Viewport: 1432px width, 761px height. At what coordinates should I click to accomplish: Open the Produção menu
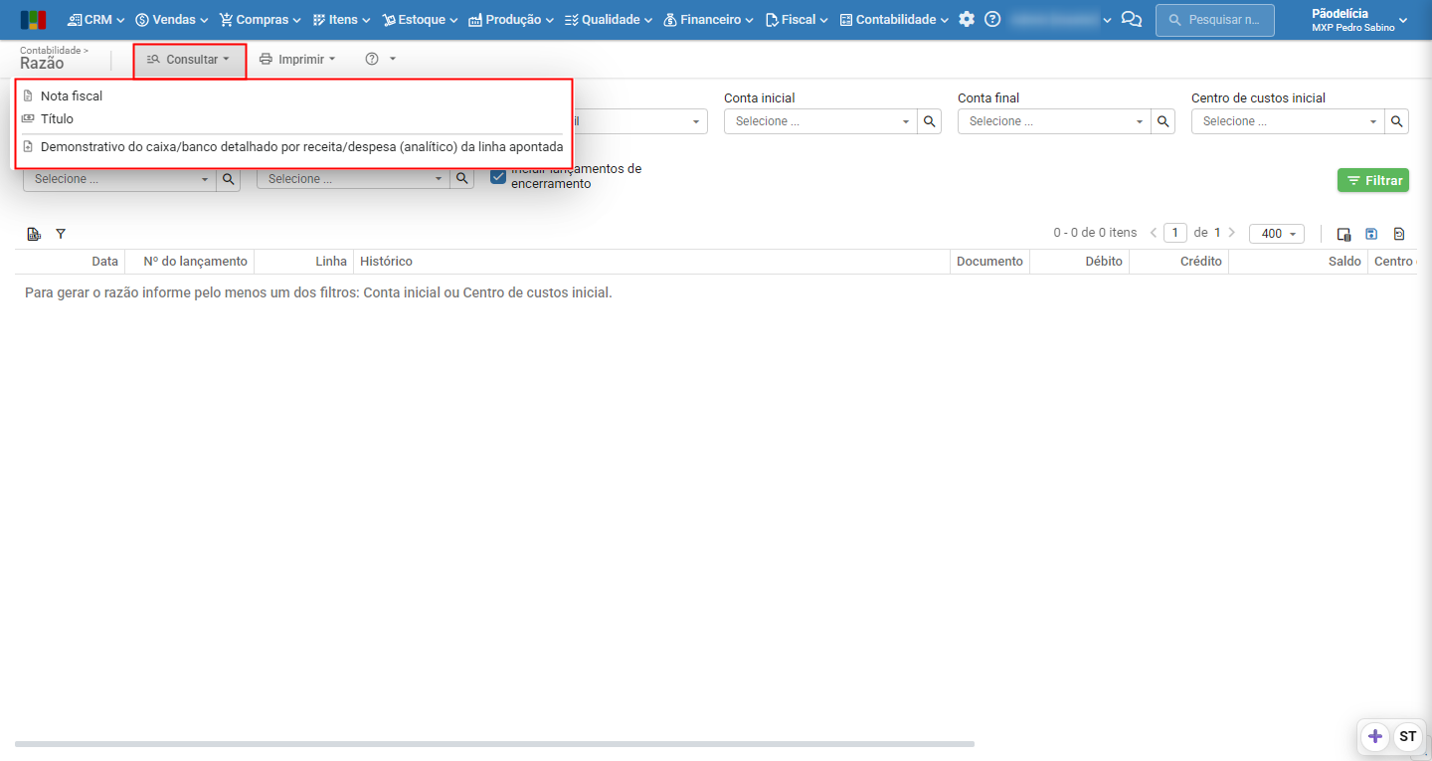tap(512, 20)
